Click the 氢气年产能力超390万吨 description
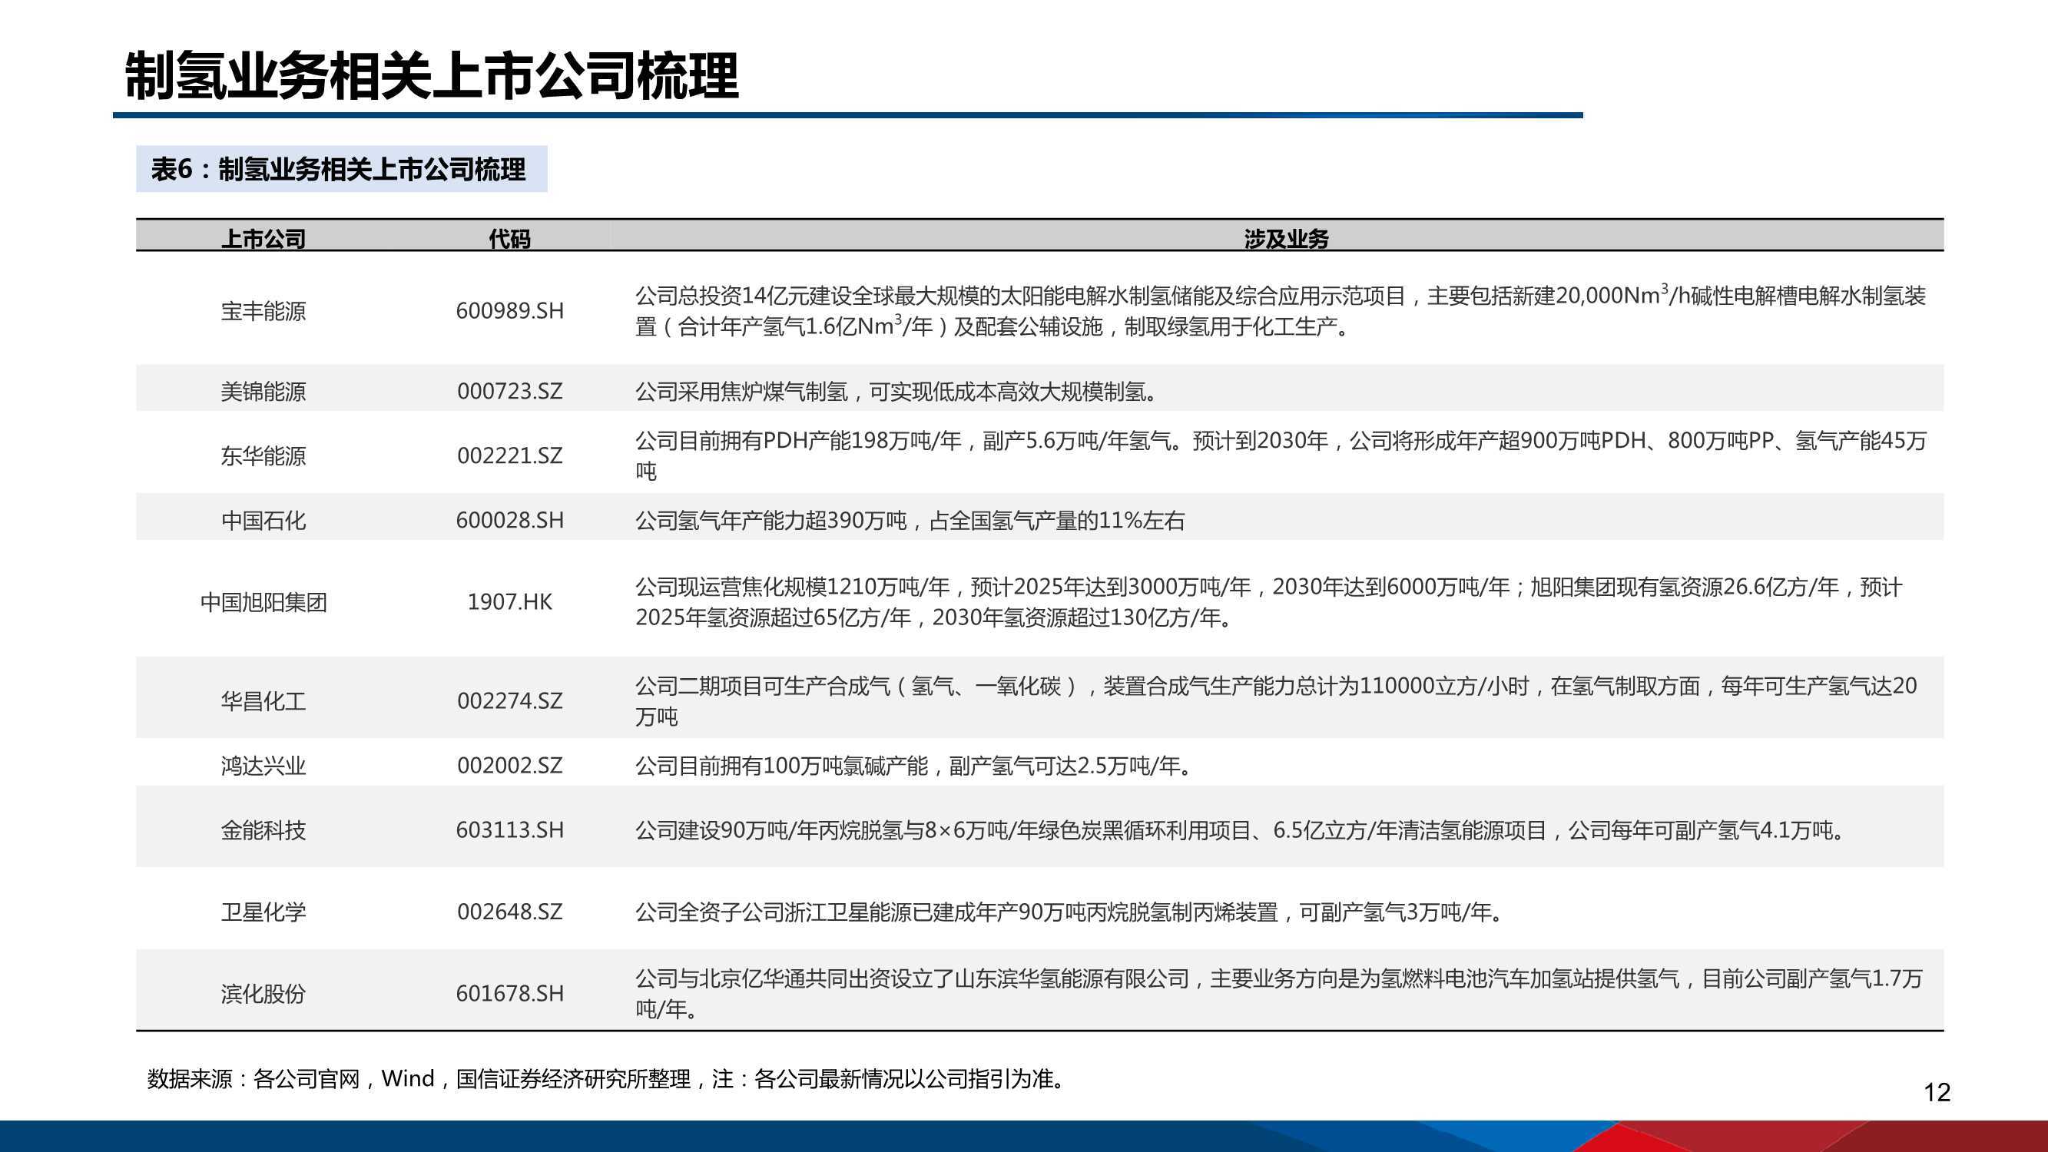 tap(910, 520)
